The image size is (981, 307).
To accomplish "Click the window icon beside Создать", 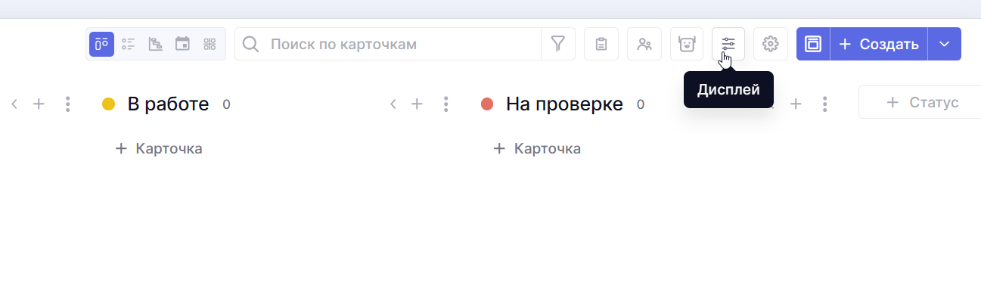I will click(x=813, y=44).
